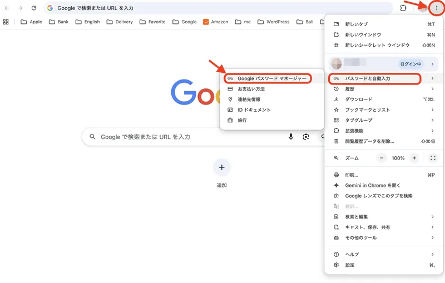Click the address bar search field
Screen dimensions: 445x283
pyautogui.click(x=219, y=8)
